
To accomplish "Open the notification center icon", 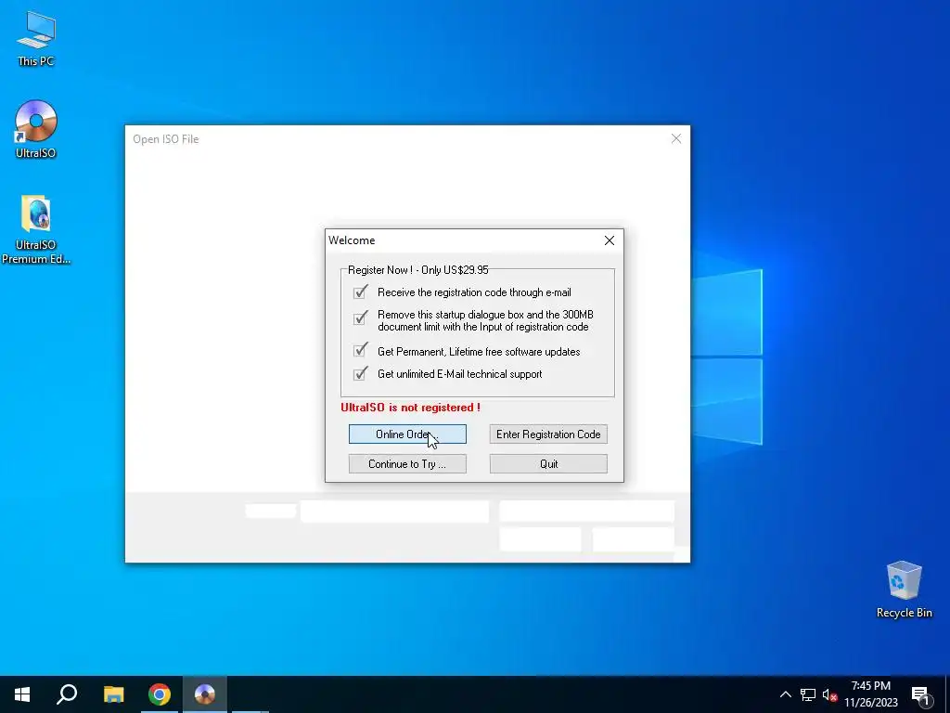I will pos(920,694).
